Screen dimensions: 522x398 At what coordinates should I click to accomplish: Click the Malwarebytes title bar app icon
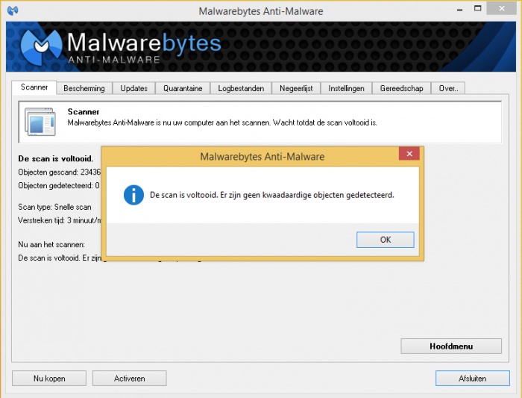tap(11, 10)
